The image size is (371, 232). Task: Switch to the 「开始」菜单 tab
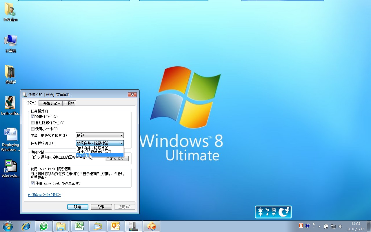pos(50,103)
